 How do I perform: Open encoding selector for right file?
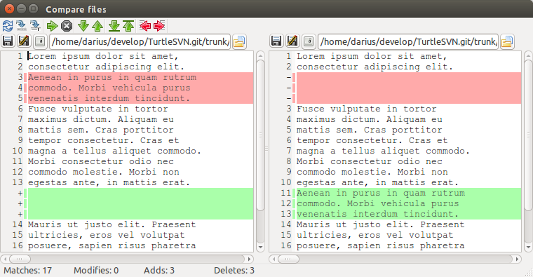tap(309, 41)
